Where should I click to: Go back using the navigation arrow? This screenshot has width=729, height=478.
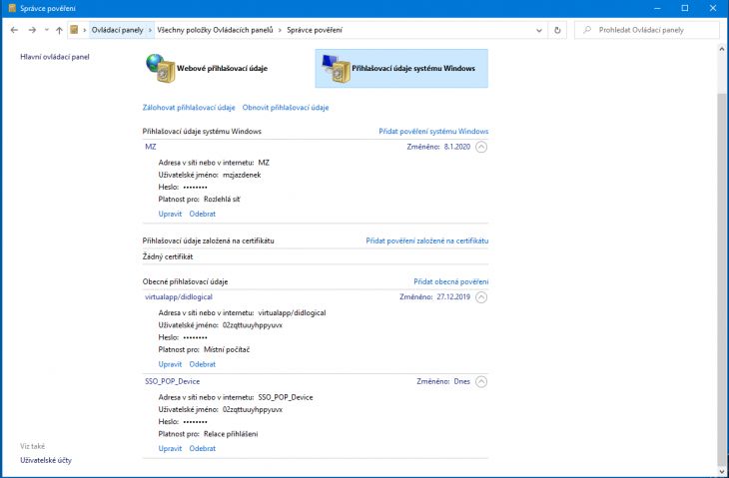(14, 30)
